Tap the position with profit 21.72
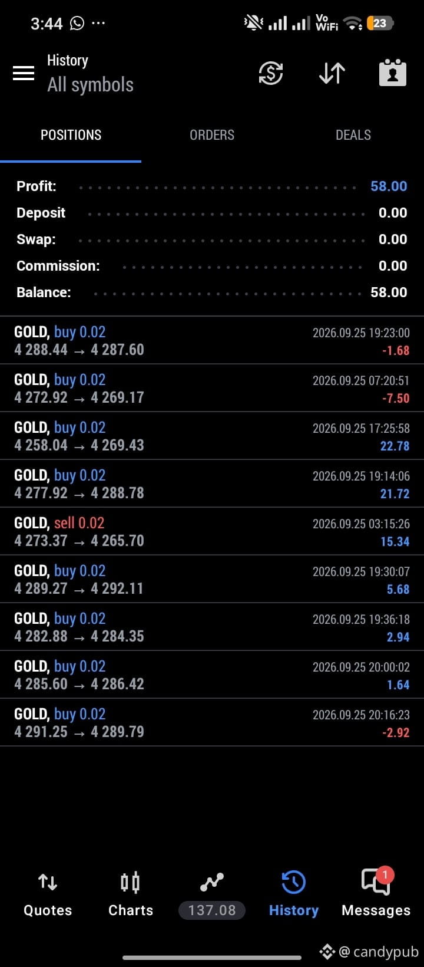This screenshot has width=424, height=967. (212, 483)
